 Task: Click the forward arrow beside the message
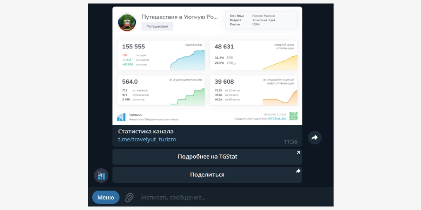(x=315, y=138)
